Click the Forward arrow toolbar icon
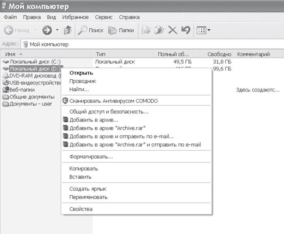 click(47, 30)
